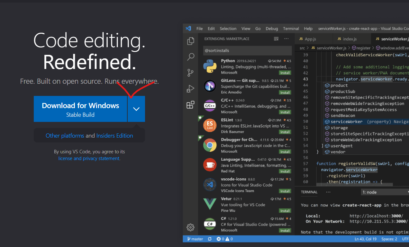The image size is (409, 247).
Task: Click the master branch indicator in status bar
Action: [x=195, y=239]
